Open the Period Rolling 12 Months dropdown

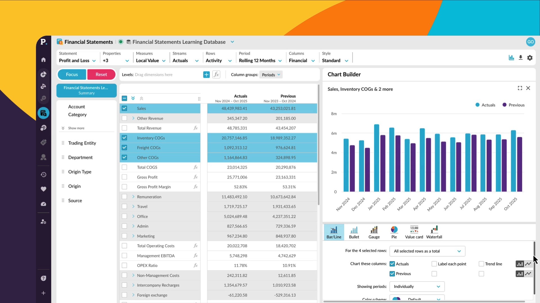260,61
